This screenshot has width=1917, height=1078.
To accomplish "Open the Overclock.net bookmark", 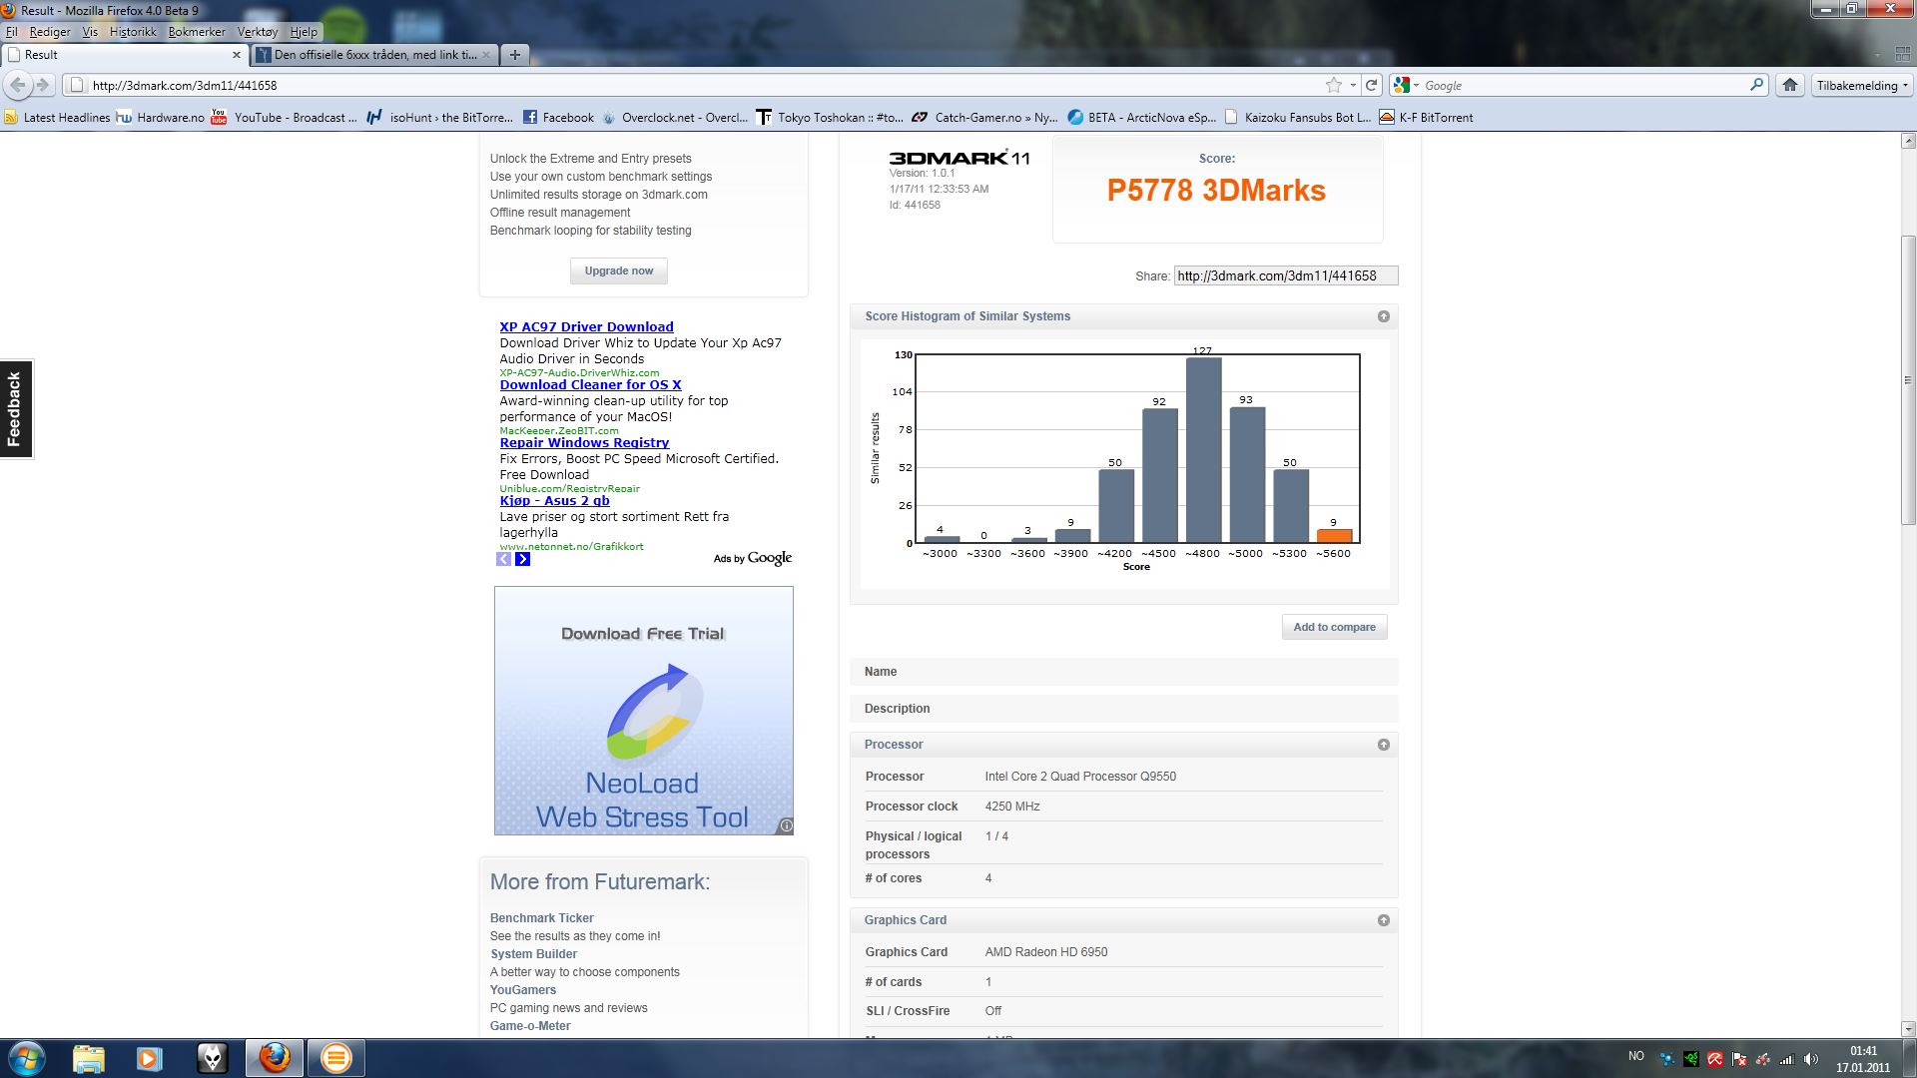I will pyautogui.click(x=676, y=118).
